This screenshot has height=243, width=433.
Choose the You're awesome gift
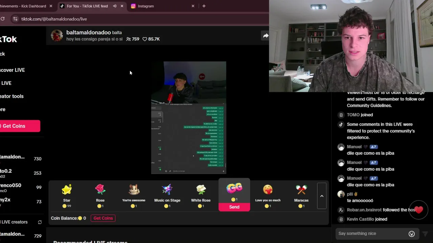(x=134, y=196)
